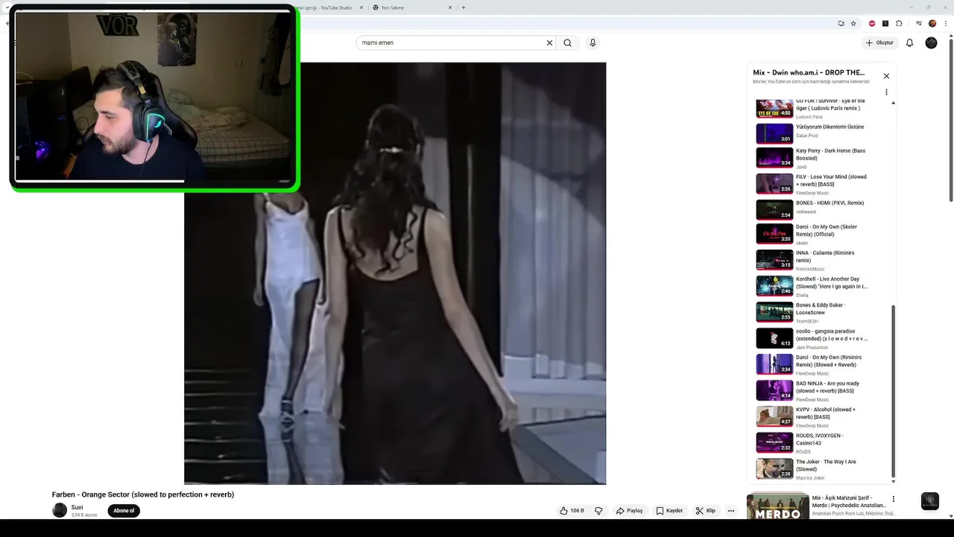
Task: Close the YouTube Studio tab
Action: coord(361,7)
